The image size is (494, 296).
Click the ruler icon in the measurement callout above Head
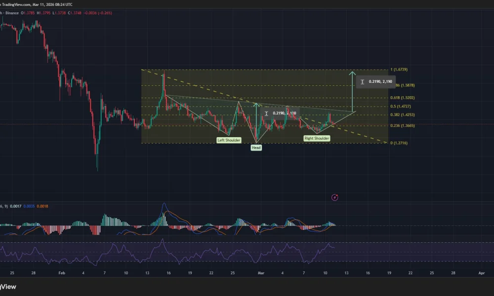tap(267, 113)
